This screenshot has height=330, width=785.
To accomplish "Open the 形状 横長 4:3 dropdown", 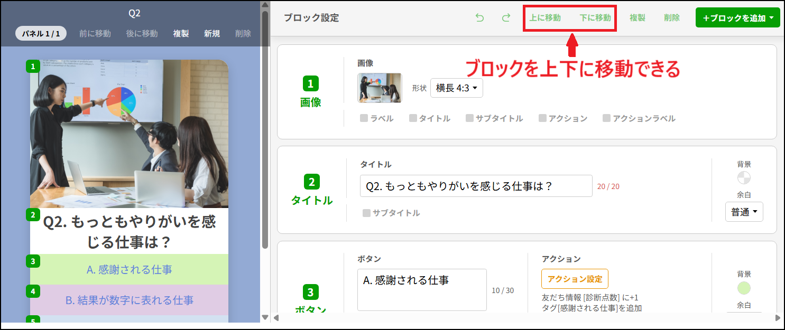I will (457, 88).
